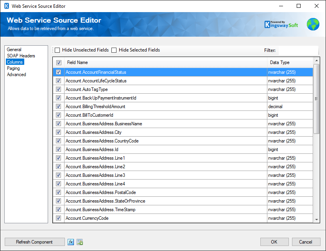Image resolution: width=326 pixels, height=251 pixels.
Task: Click the documentation table icon beside fx
Action: (80, 242)
